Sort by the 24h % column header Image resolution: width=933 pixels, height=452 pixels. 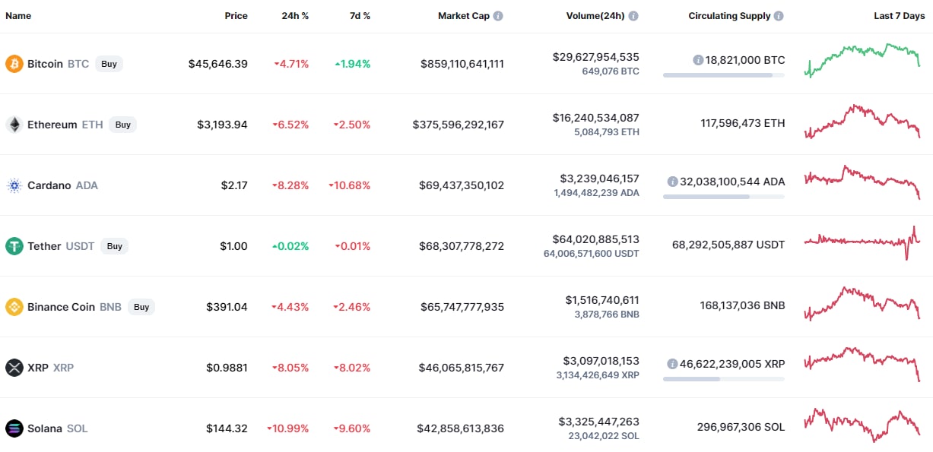[295, 16]
